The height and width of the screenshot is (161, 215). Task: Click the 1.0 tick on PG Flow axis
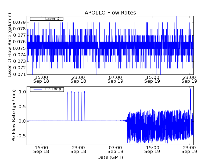coord(23,92)
